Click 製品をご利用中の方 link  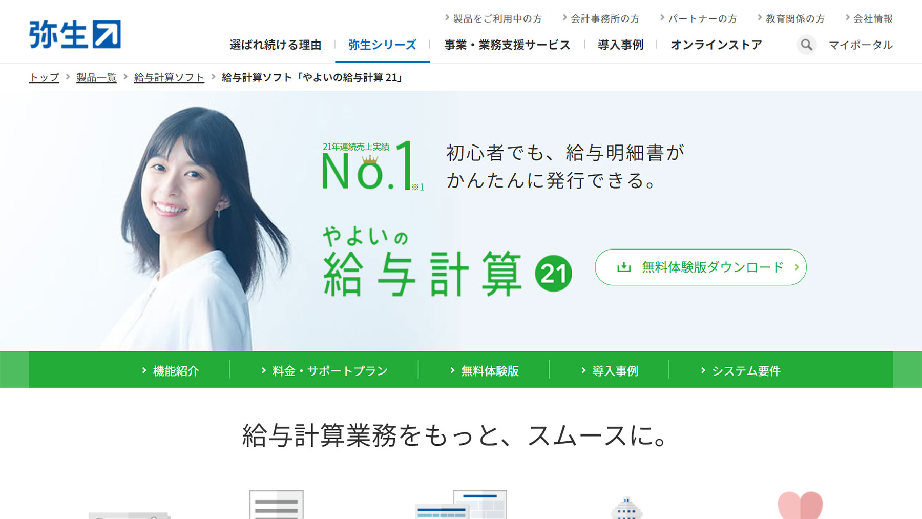pos(493,18)
